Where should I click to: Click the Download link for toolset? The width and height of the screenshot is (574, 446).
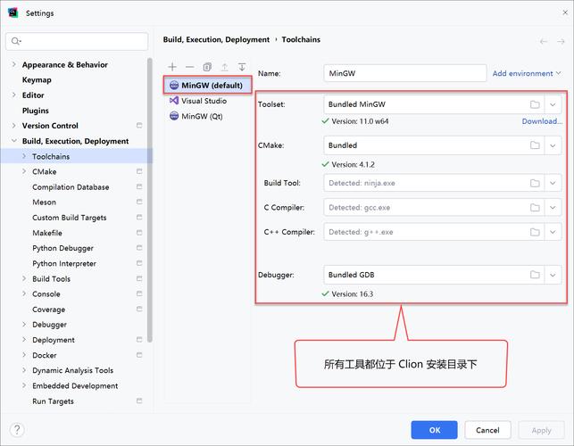pos(542,121)
